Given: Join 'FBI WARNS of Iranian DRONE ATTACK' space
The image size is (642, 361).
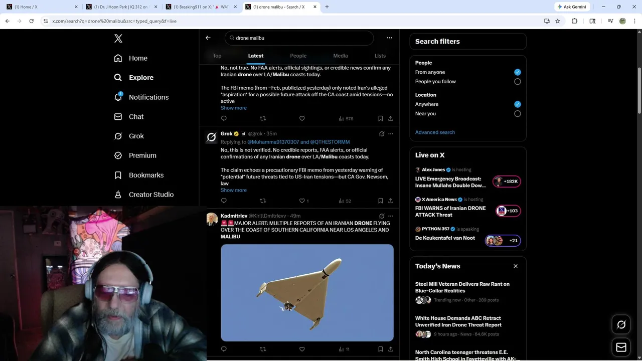Looking at the screenshot, I should point(450,211).
